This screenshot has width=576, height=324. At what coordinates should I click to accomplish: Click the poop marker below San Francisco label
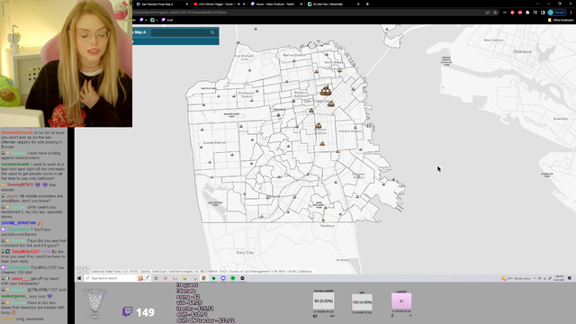(x=331, y=104)
